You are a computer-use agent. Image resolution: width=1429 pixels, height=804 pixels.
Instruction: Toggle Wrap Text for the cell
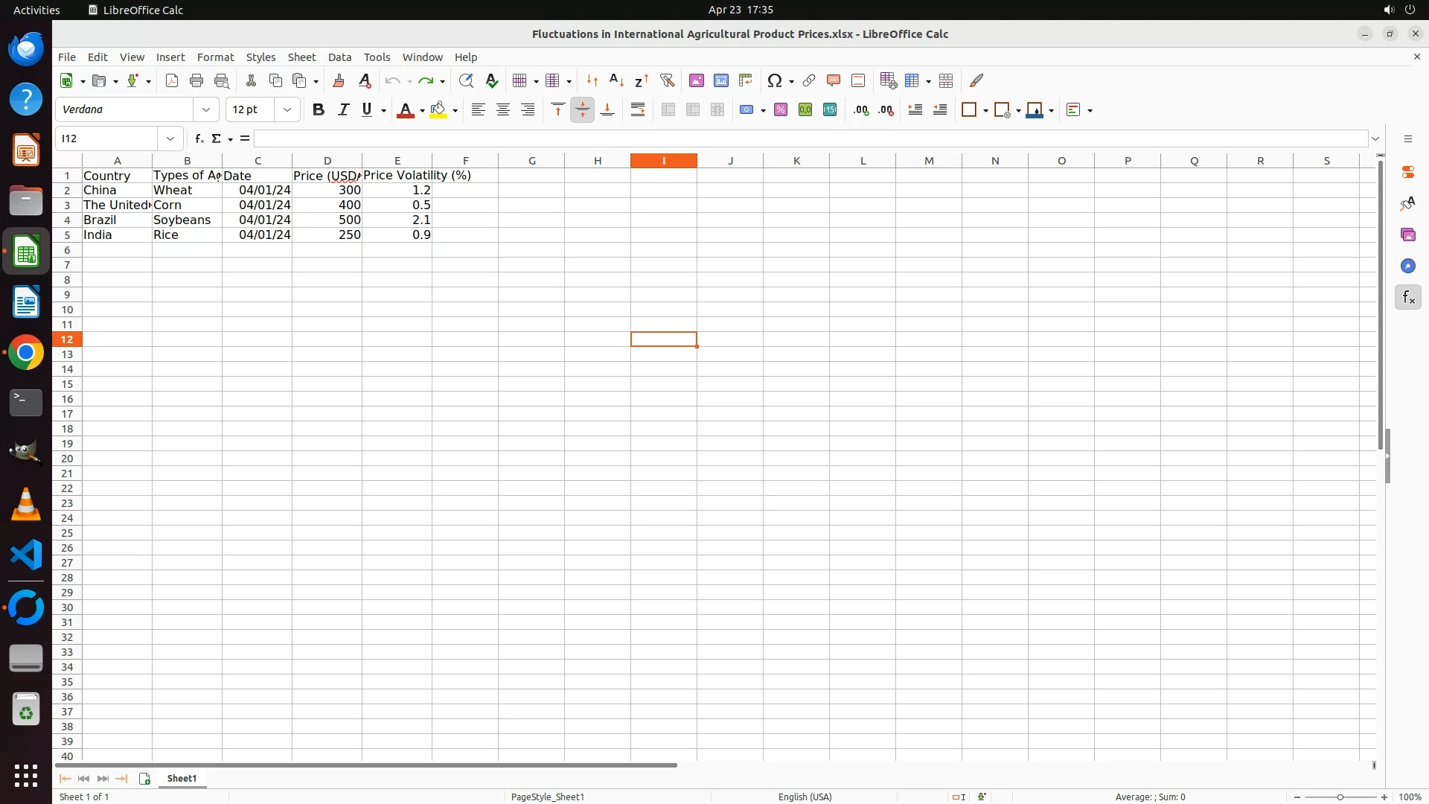point(638,110)
